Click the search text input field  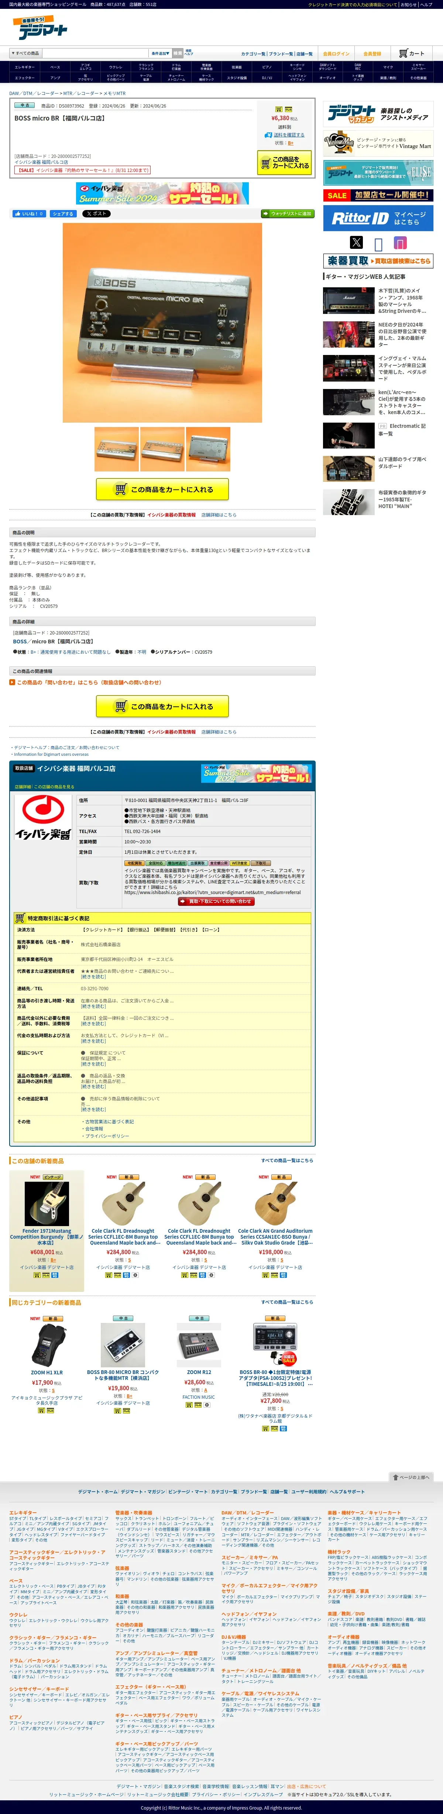(x=96, y=54)
